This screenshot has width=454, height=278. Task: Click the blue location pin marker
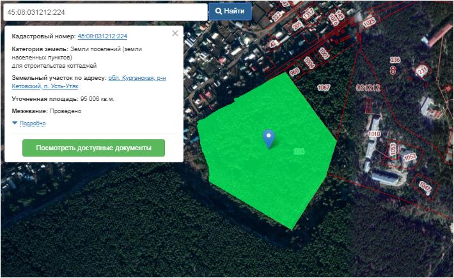(x=269, y=137)
